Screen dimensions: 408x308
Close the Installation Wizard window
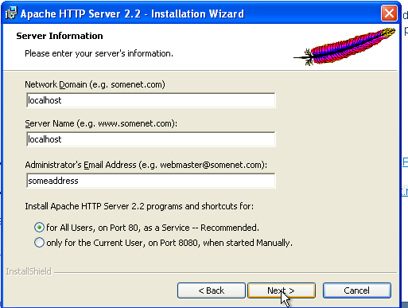[x=389, y=13]
